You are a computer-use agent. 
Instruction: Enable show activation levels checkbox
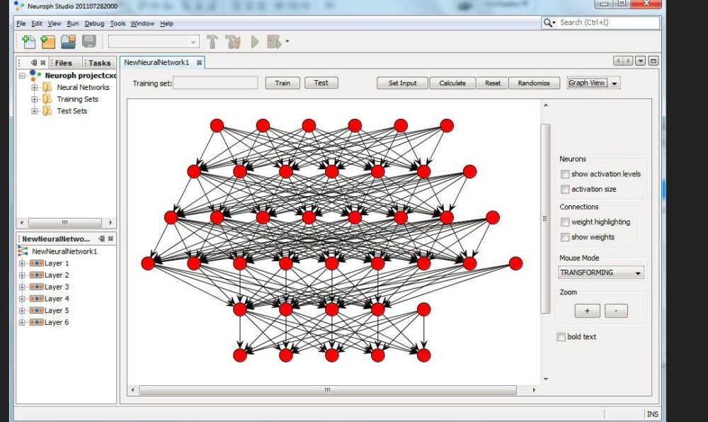(x=565, y=174)
